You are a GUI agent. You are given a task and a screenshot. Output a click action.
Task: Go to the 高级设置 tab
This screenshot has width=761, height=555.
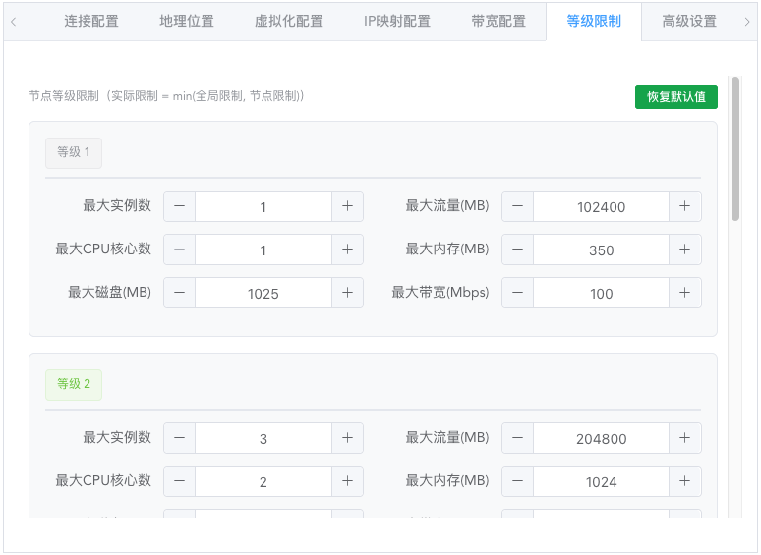coord(689,21)
